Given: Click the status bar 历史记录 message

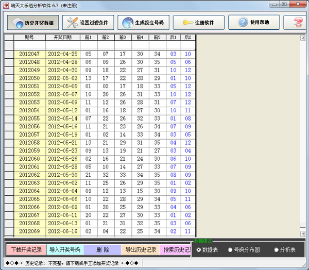Looking at the screenshot, I should (x=72, y=263).
